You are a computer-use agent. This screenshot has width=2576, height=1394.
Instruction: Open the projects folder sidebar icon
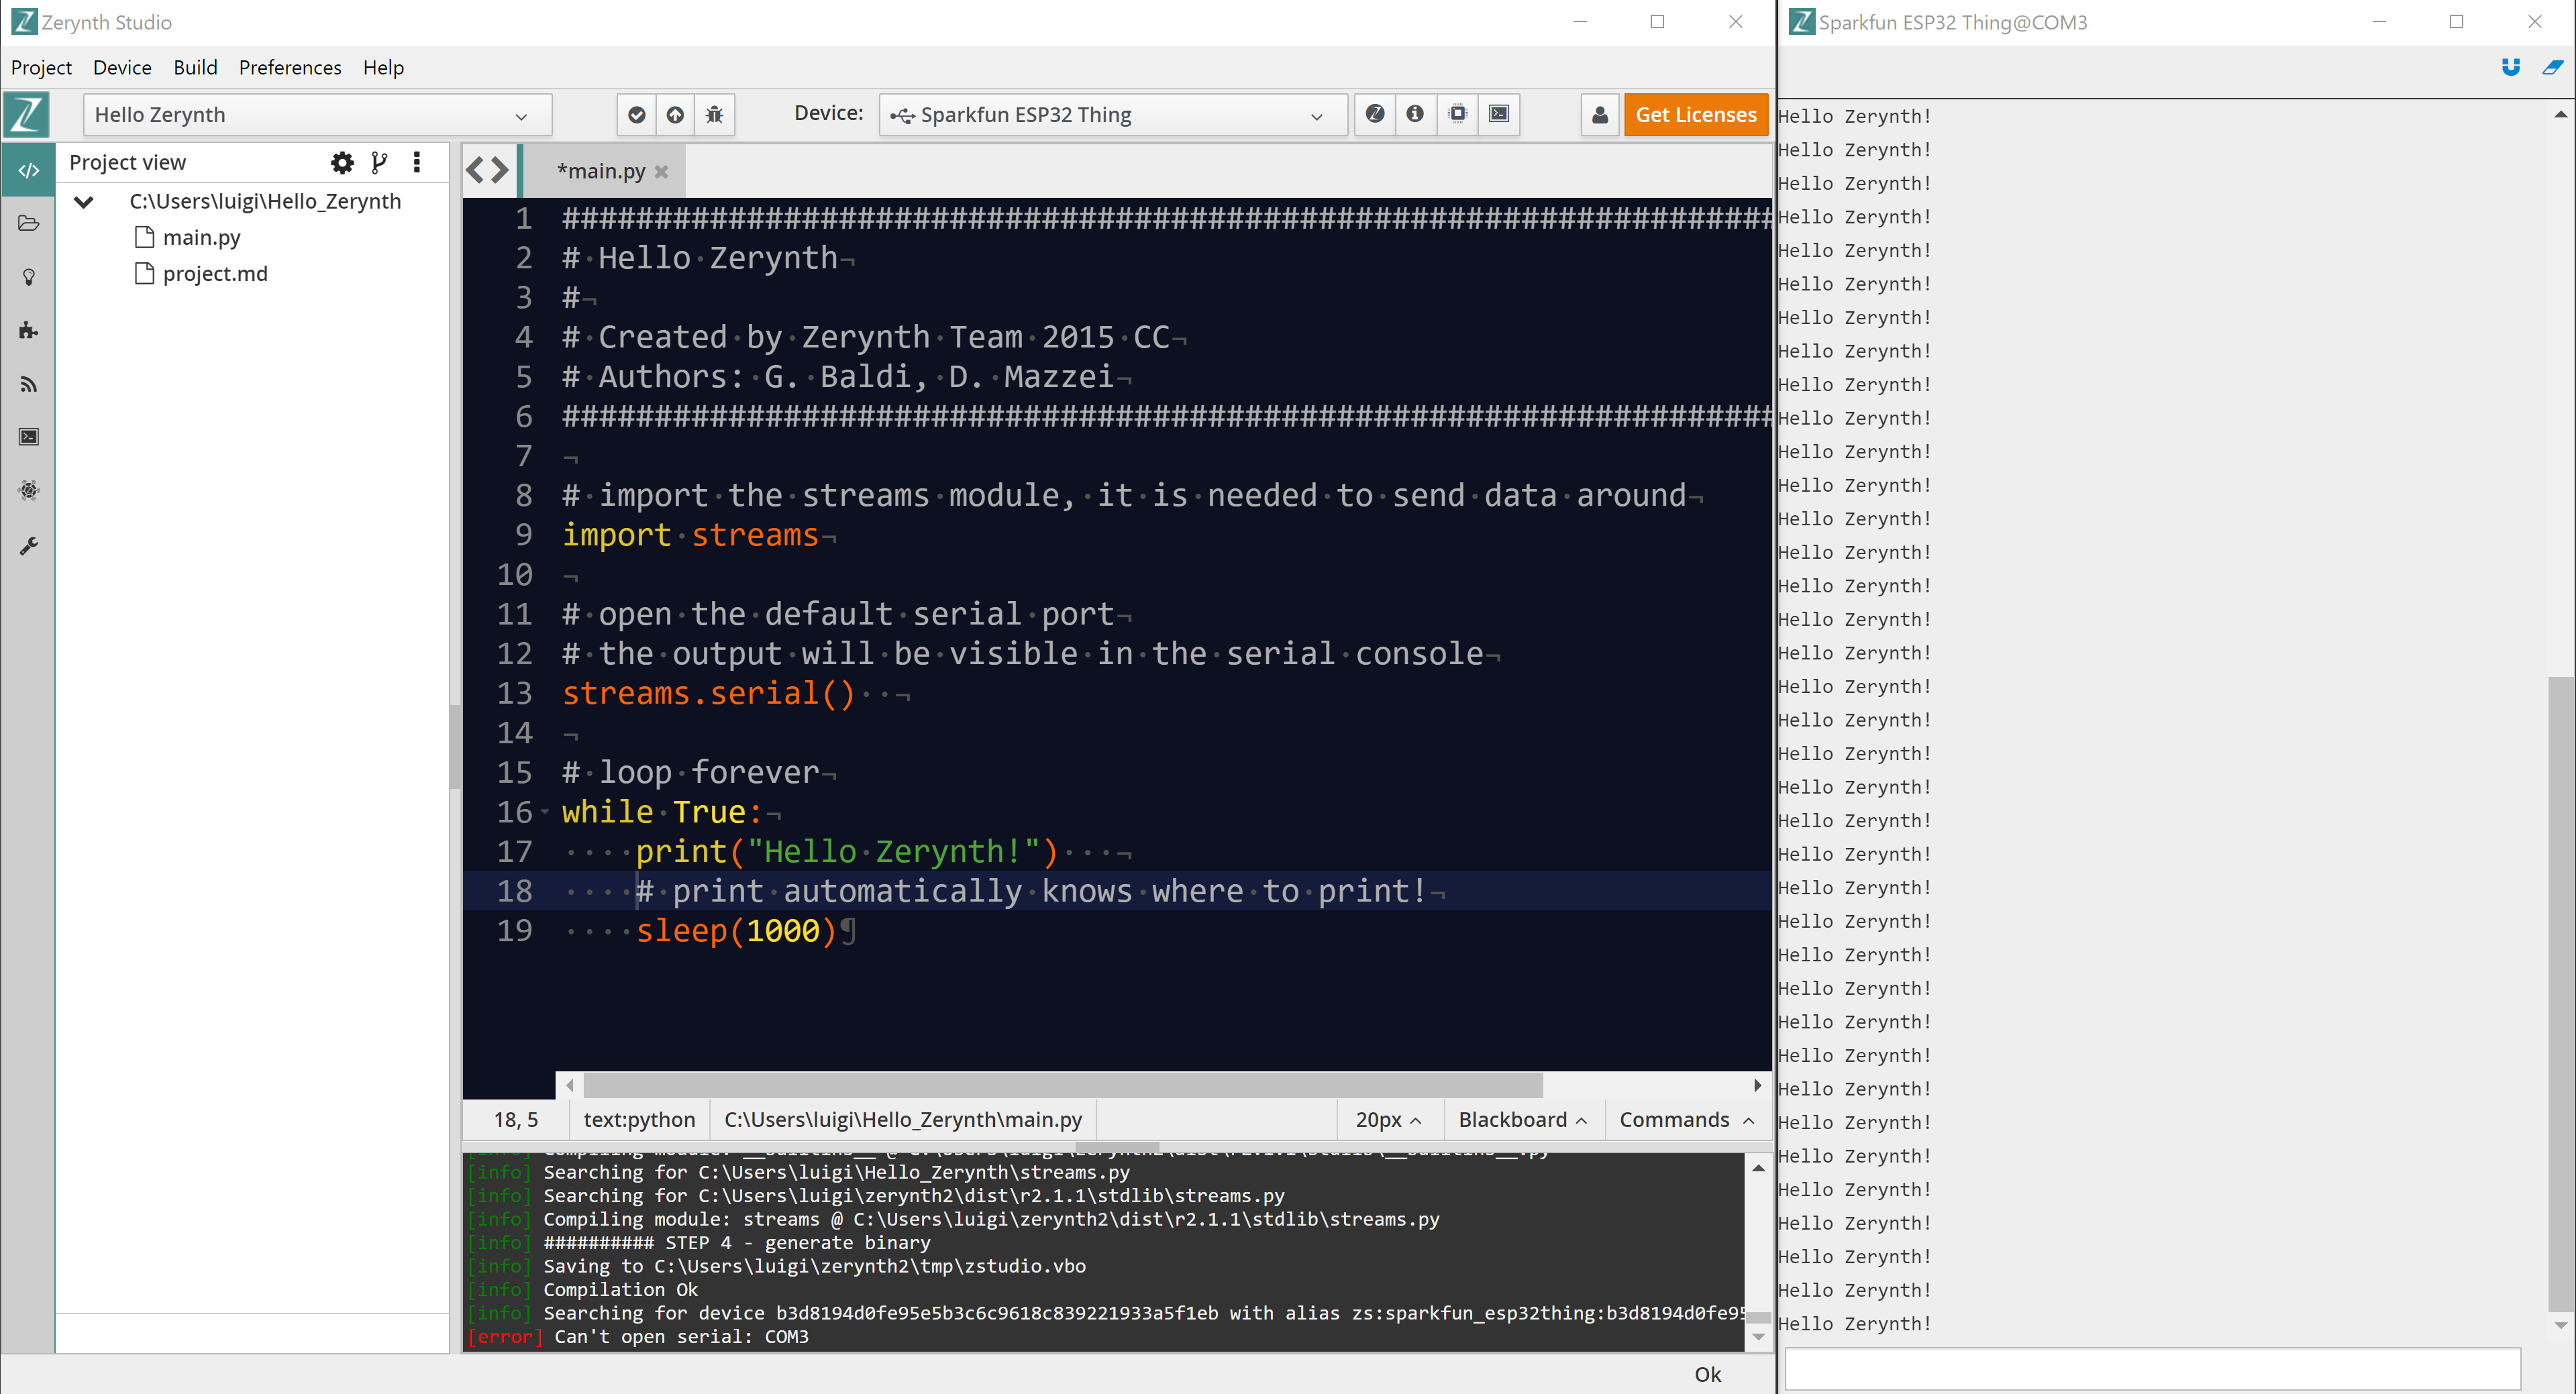coord(28,223)
